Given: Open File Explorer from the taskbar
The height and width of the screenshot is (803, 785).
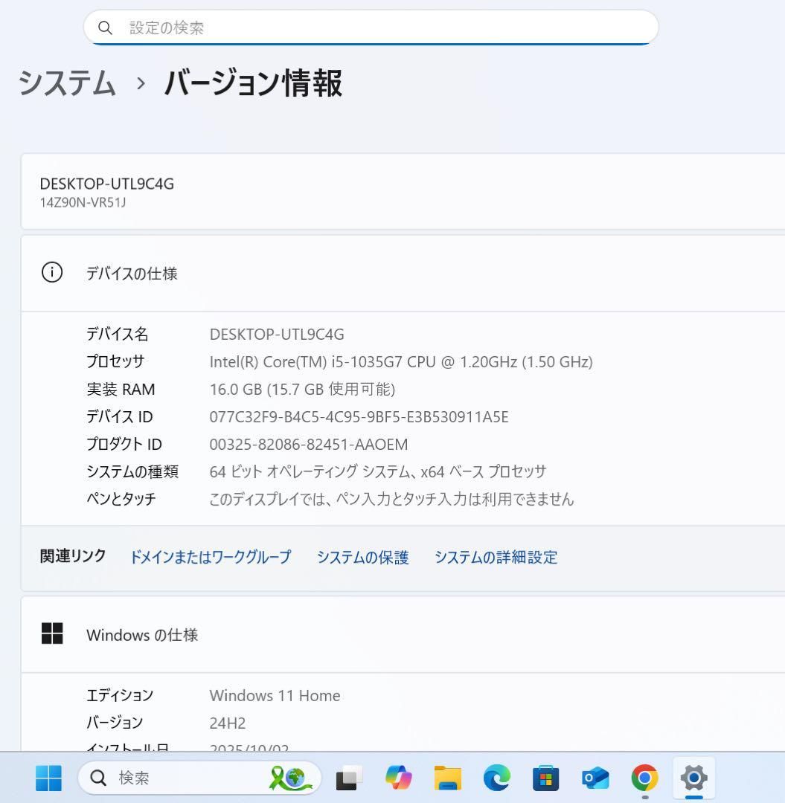Looking at the screenshot, I should point(447,778).
